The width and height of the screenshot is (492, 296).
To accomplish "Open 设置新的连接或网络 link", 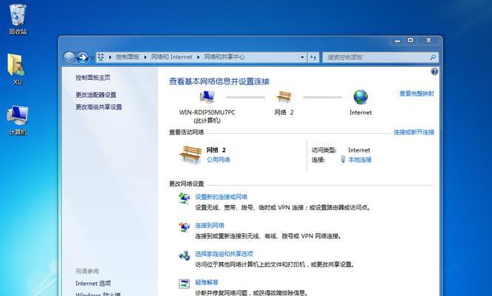I will coord(221,197).
